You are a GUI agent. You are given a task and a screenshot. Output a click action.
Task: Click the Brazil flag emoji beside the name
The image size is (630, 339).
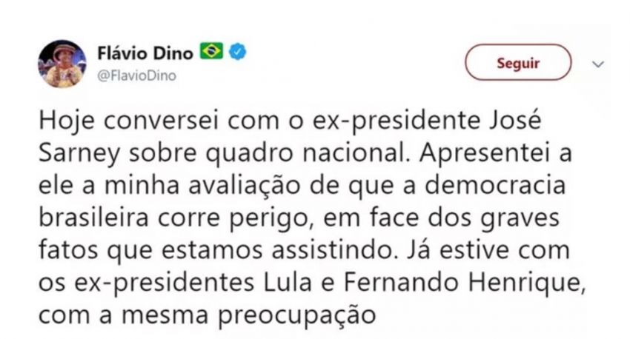[211, 53]
